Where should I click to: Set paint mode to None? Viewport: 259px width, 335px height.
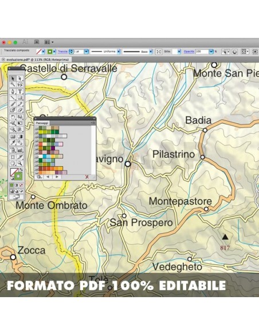tap(21, 185)
